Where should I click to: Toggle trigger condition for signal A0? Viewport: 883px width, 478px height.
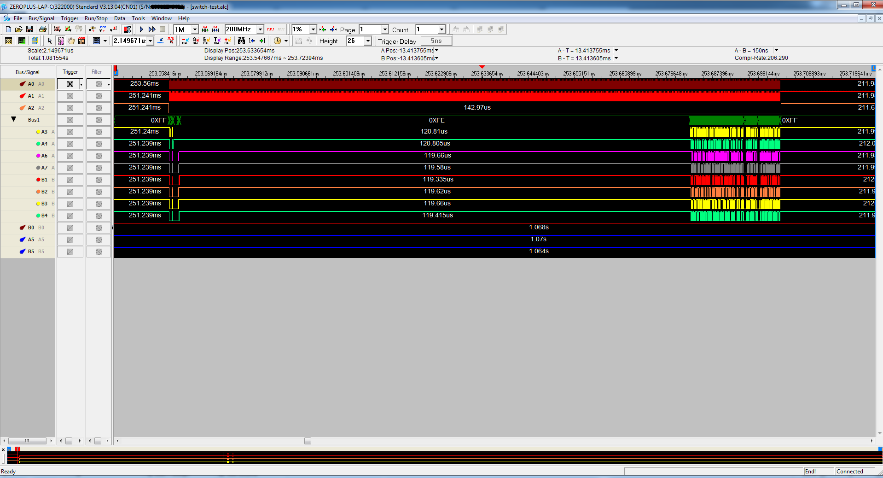tap(70, 84)
